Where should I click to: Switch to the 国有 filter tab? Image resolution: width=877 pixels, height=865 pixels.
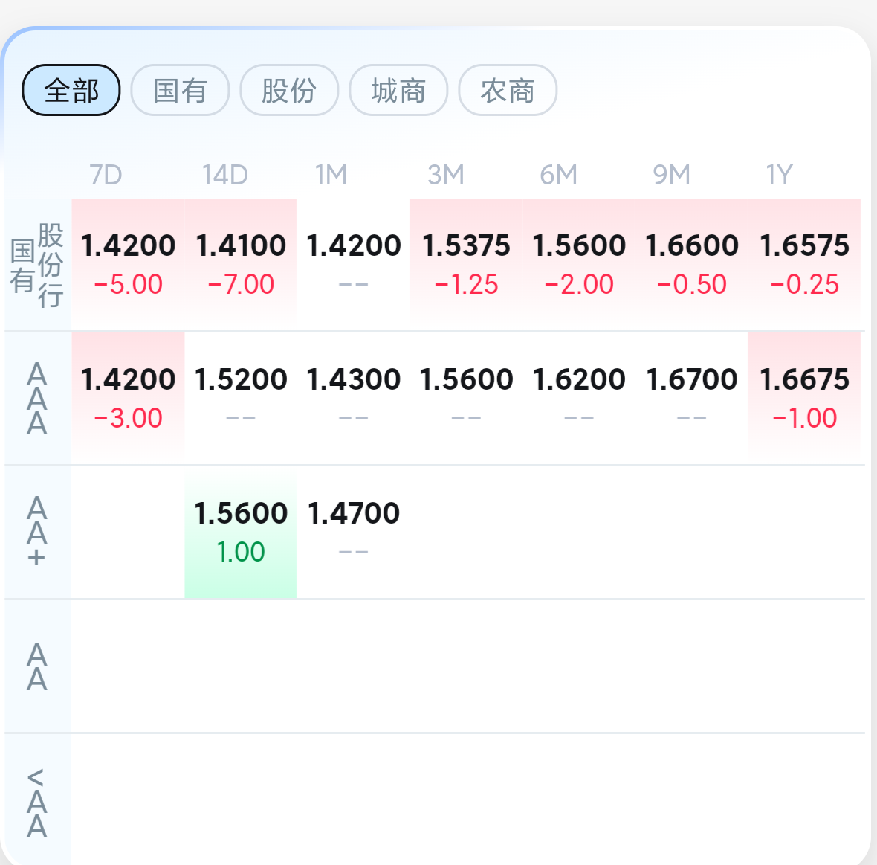[180, 90]
